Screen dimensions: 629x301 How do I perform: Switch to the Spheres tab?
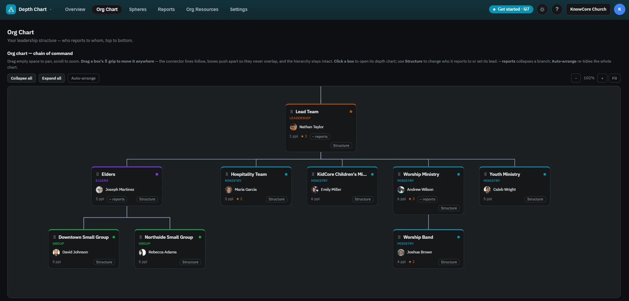(138, 9)
